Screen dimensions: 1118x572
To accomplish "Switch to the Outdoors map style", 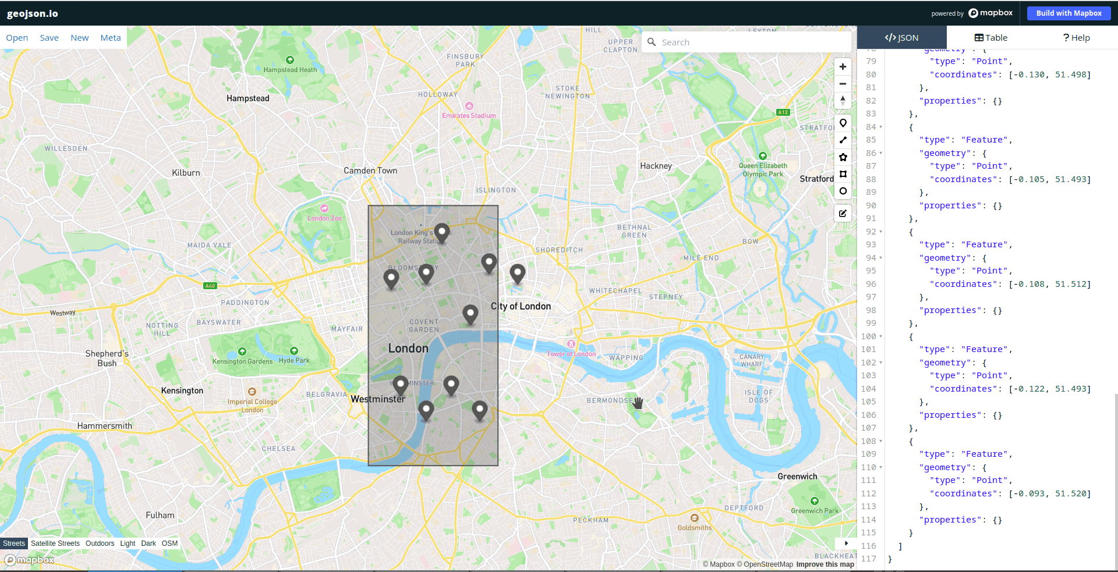I will [x=100, y=543].
